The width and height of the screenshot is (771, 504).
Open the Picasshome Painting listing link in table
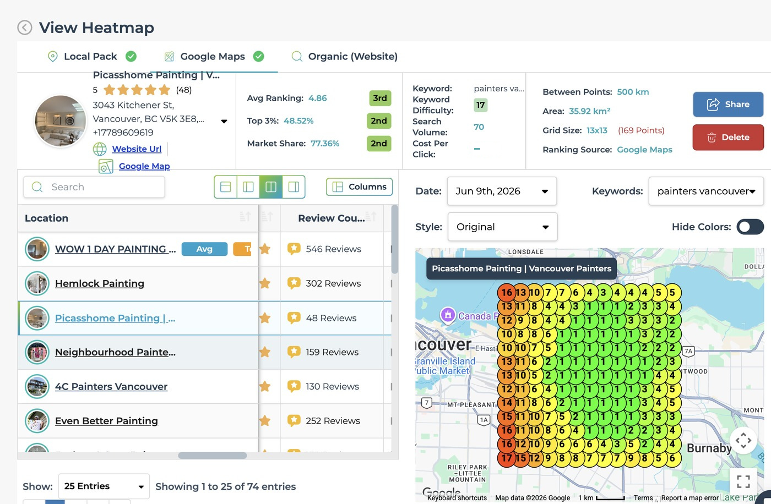point(115,318)
